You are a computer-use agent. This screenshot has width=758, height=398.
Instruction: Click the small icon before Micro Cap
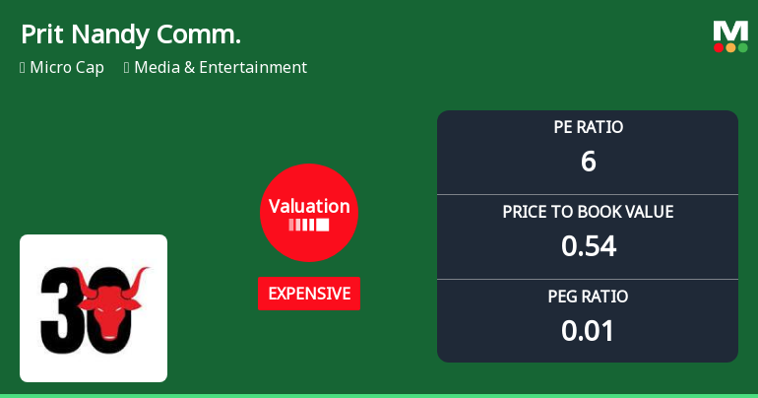point(23,68)
